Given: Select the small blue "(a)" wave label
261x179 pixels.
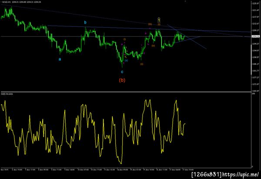Looking at the screenshot, I should [x=126, y=60].
